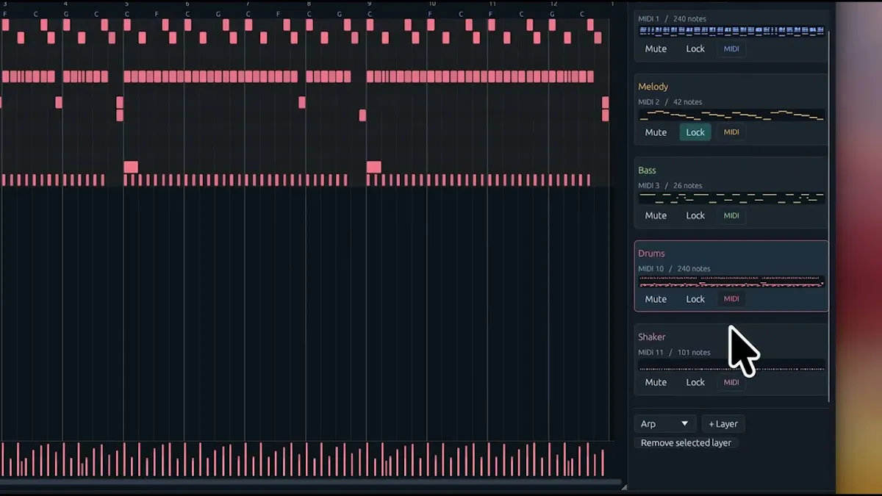Click bar 6 marker in the ruler
The width and height of the screenshot is (882, 496).
click(x=187, y=4)
